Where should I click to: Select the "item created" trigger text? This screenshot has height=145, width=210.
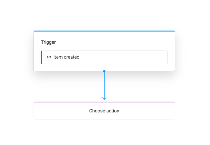[x=66, y=57]
